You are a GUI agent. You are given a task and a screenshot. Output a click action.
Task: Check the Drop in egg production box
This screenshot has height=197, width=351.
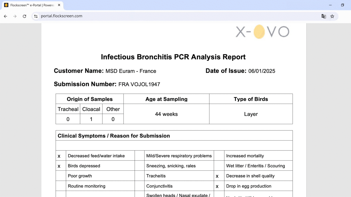point(217,186)
